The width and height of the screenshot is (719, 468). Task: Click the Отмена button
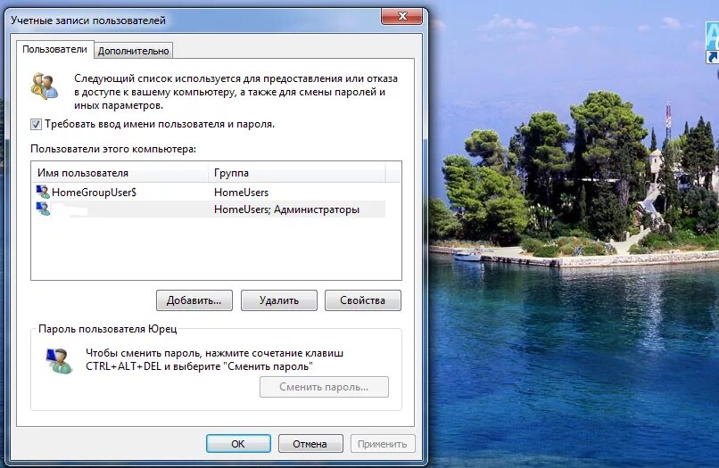(x=310, y=444)
